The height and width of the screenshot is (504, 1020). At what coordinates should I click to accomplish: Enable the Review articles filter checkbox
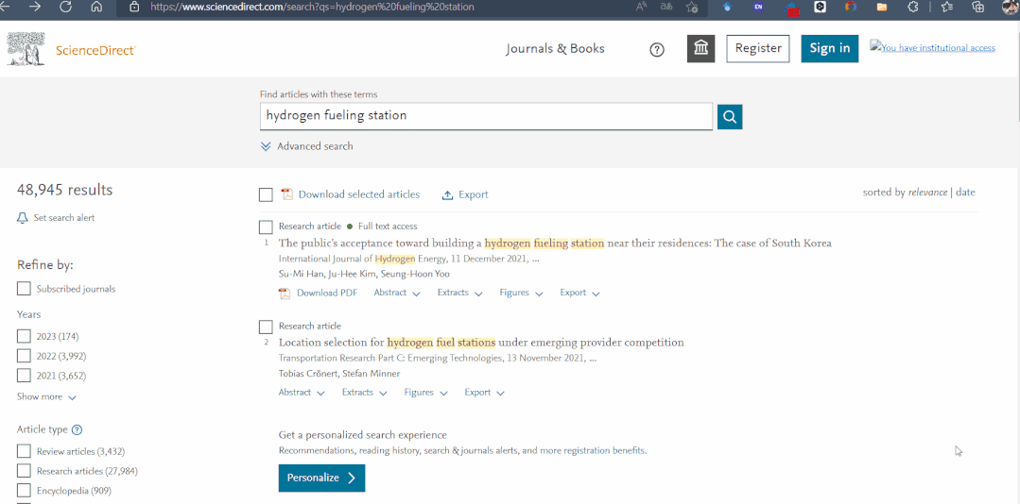[x=24, y=451]
